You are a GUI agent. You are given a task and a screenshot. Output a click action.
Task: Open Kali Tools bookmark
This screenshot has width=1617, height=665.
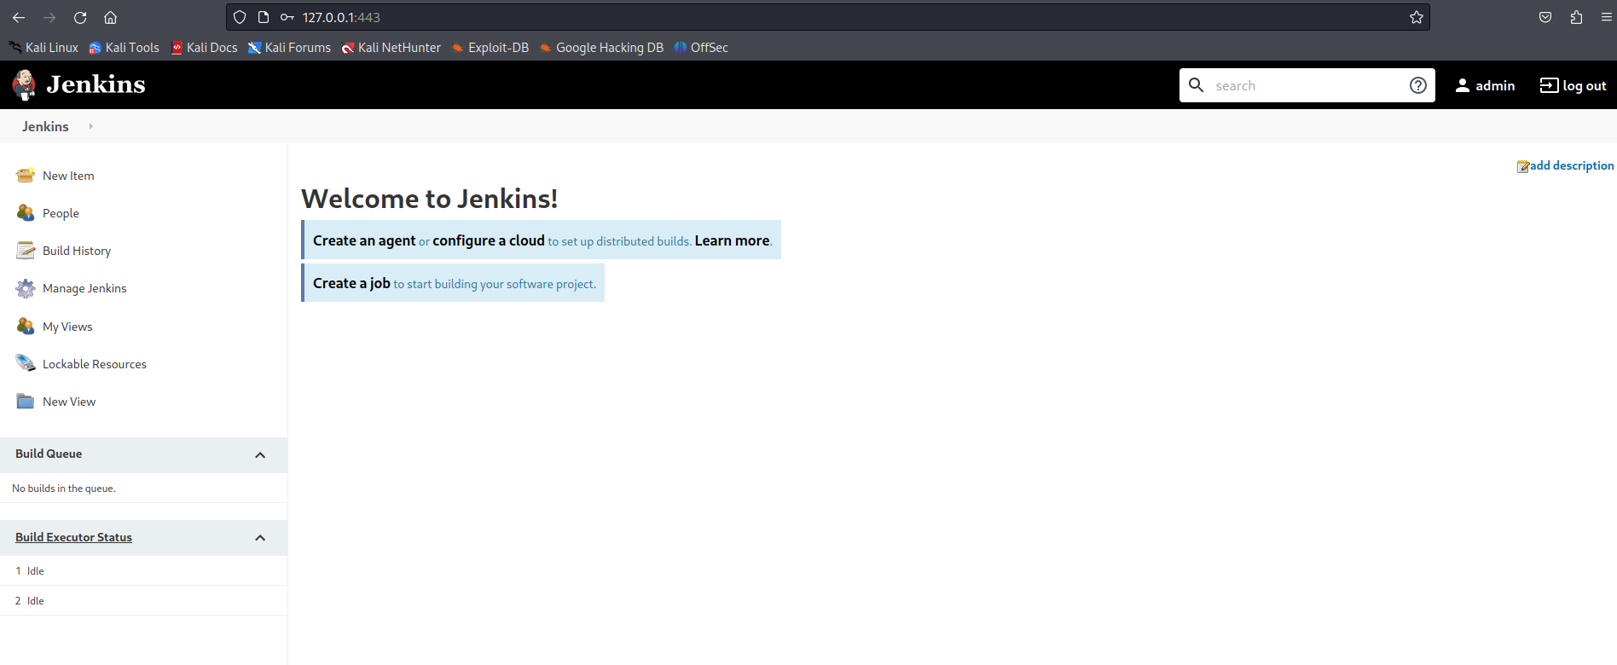125,48
